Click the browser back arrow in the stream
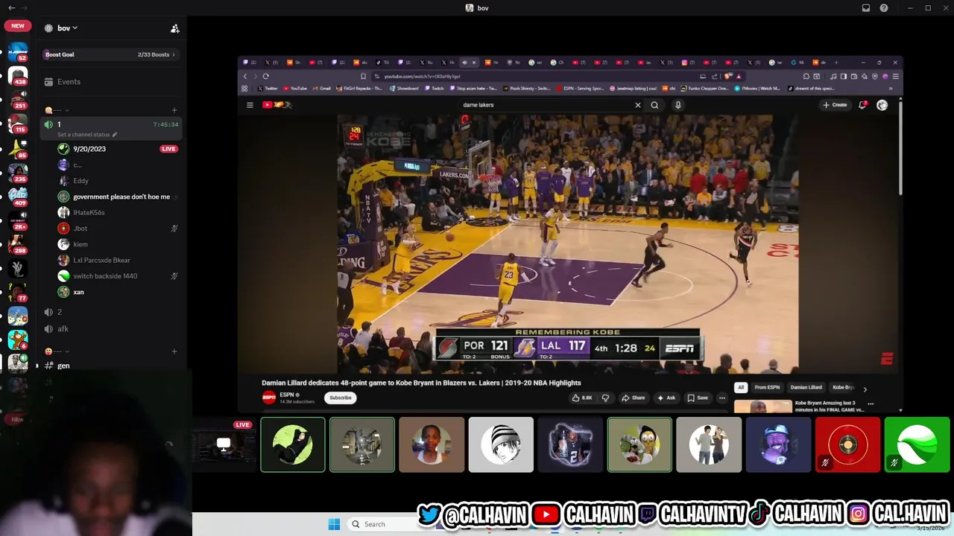The image size is (954, 536). (x=245, y=76)
